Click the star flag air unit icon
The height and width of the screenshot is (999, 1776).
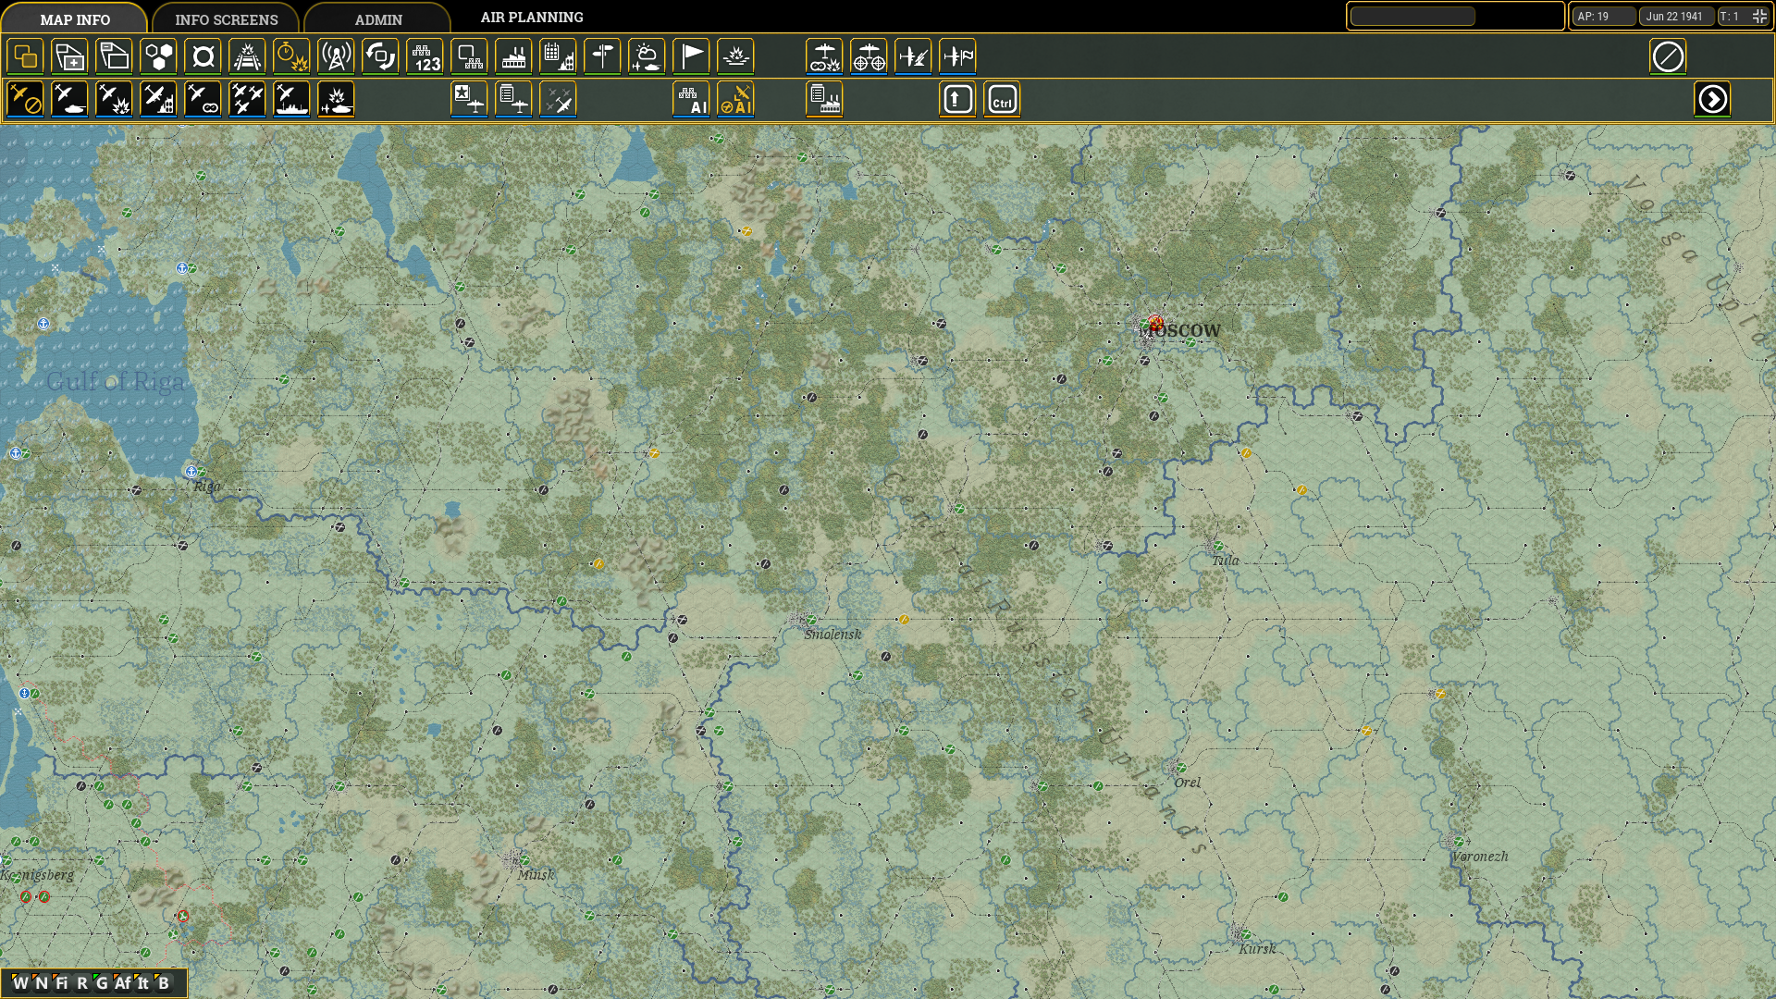[x=469, y=99]
